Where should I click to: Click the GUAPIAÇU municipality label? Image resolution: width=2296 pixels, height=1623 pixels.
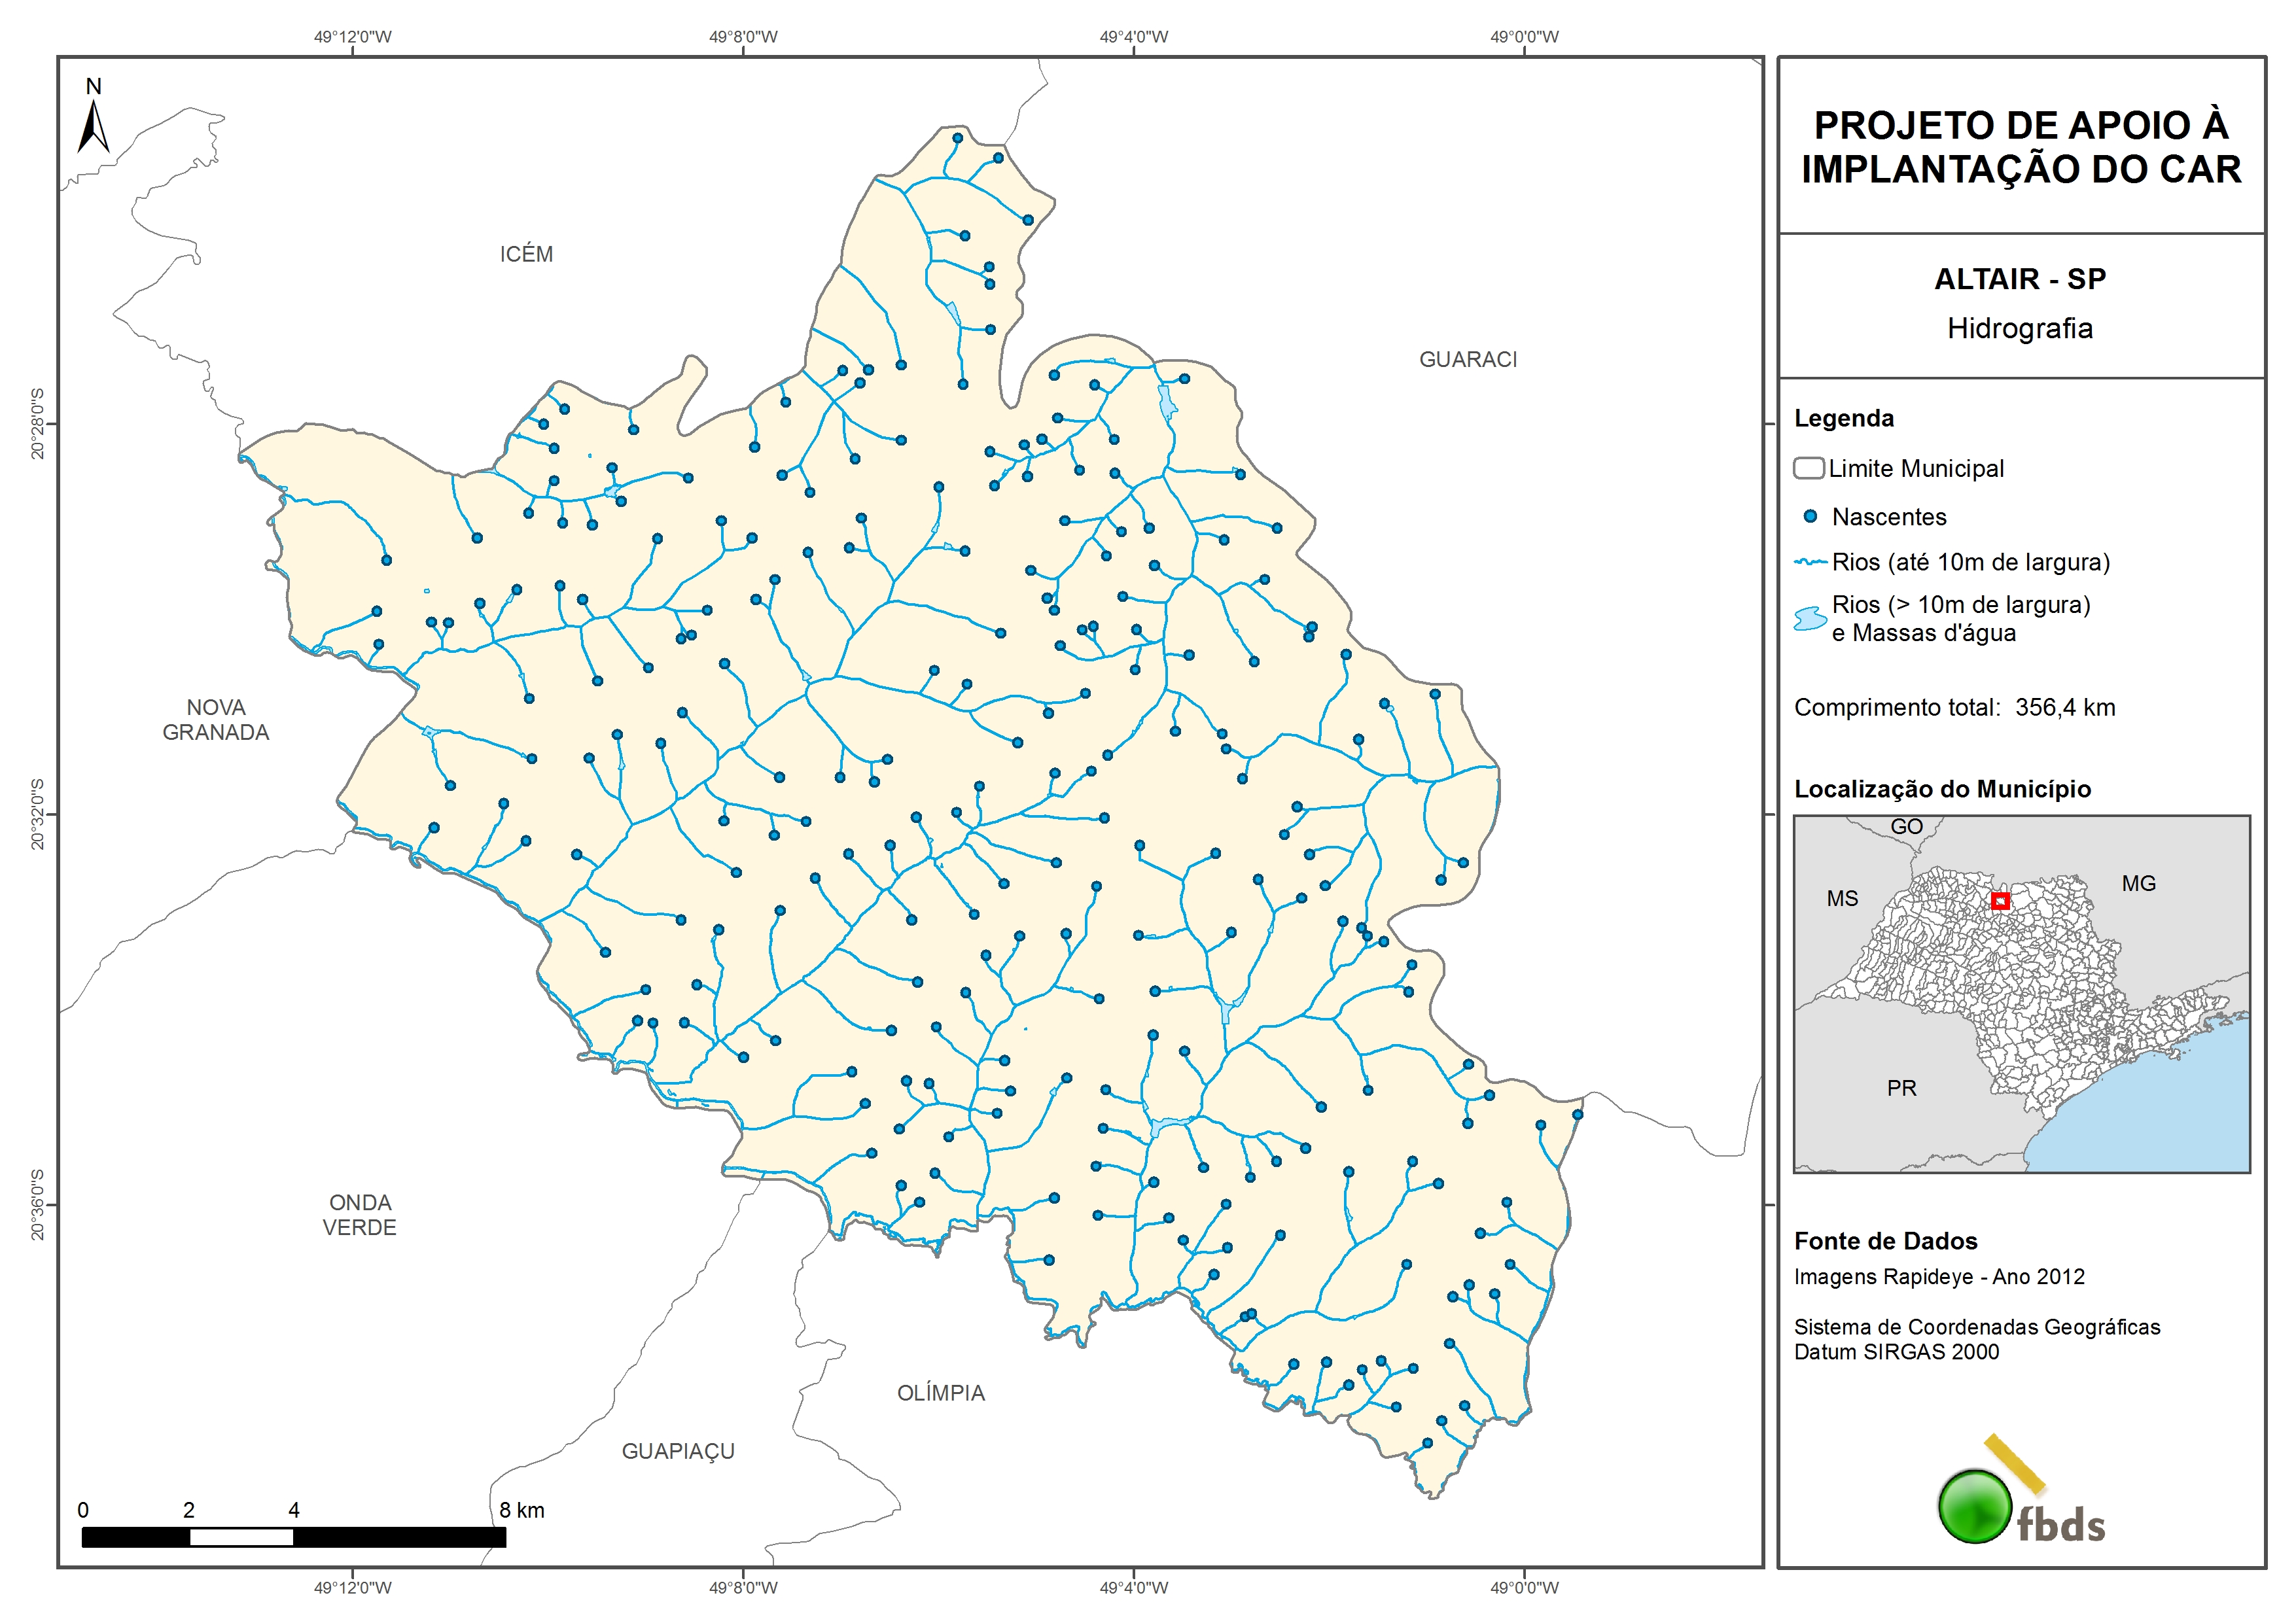click(678, 1451)
